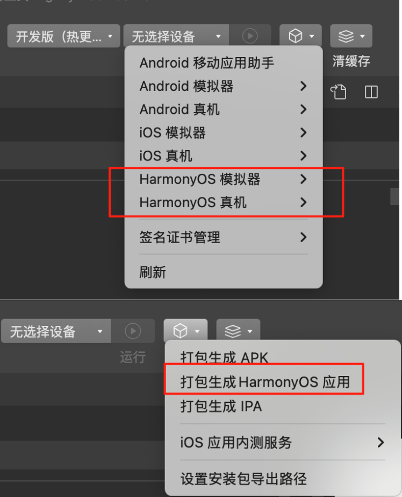
Task: Select Android 移动应用助手 menu item
Action: (x=224, y=63)
